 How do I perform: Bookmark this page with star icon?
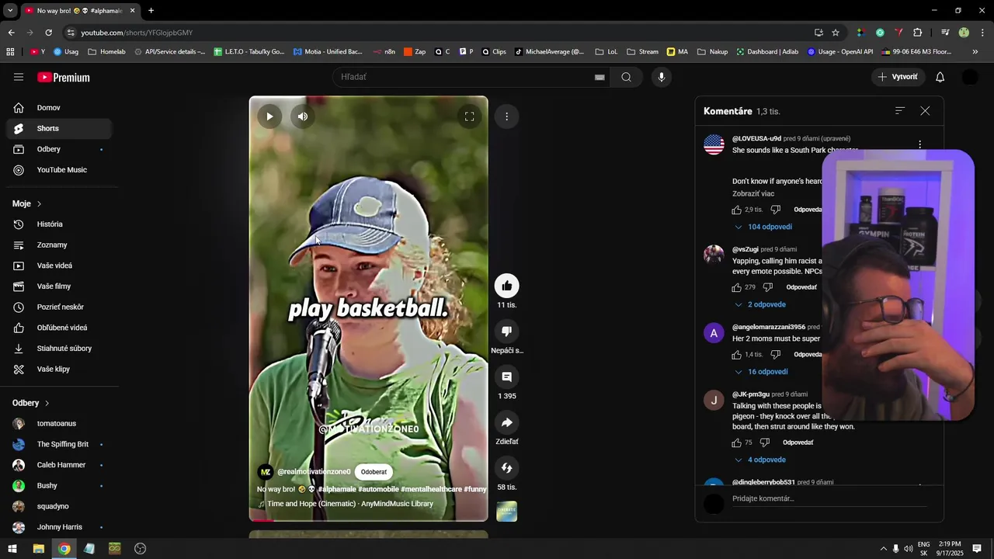[836, 33]
